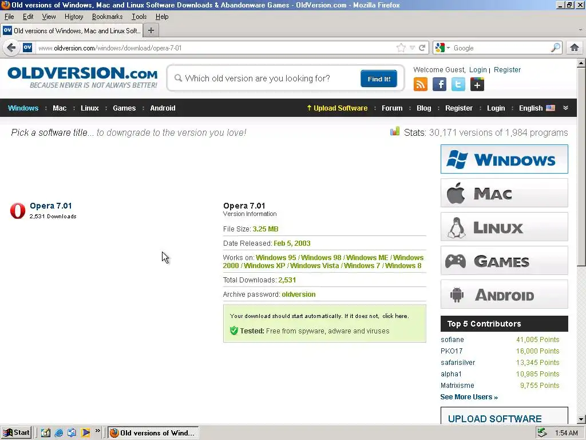This screenshot has width=586, height=440.
Task: Open the View menu
Action: click(49, 17)
